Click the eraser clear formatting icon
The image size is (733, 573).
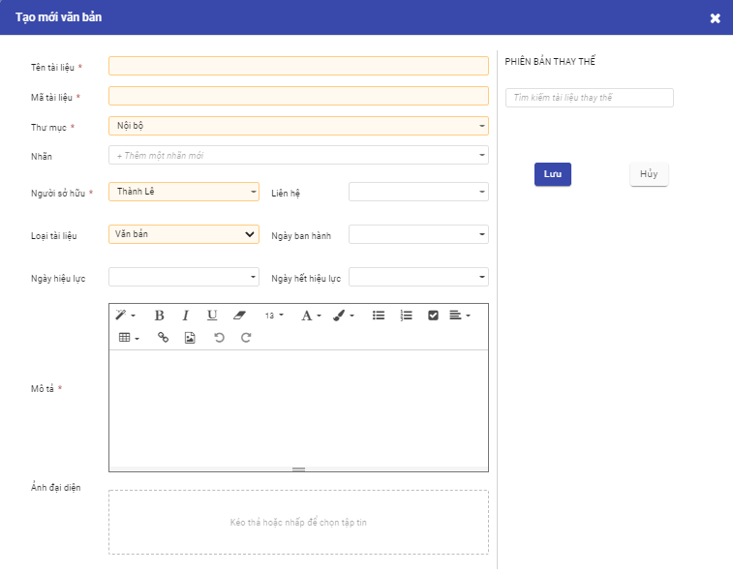(x=240, y=316)
